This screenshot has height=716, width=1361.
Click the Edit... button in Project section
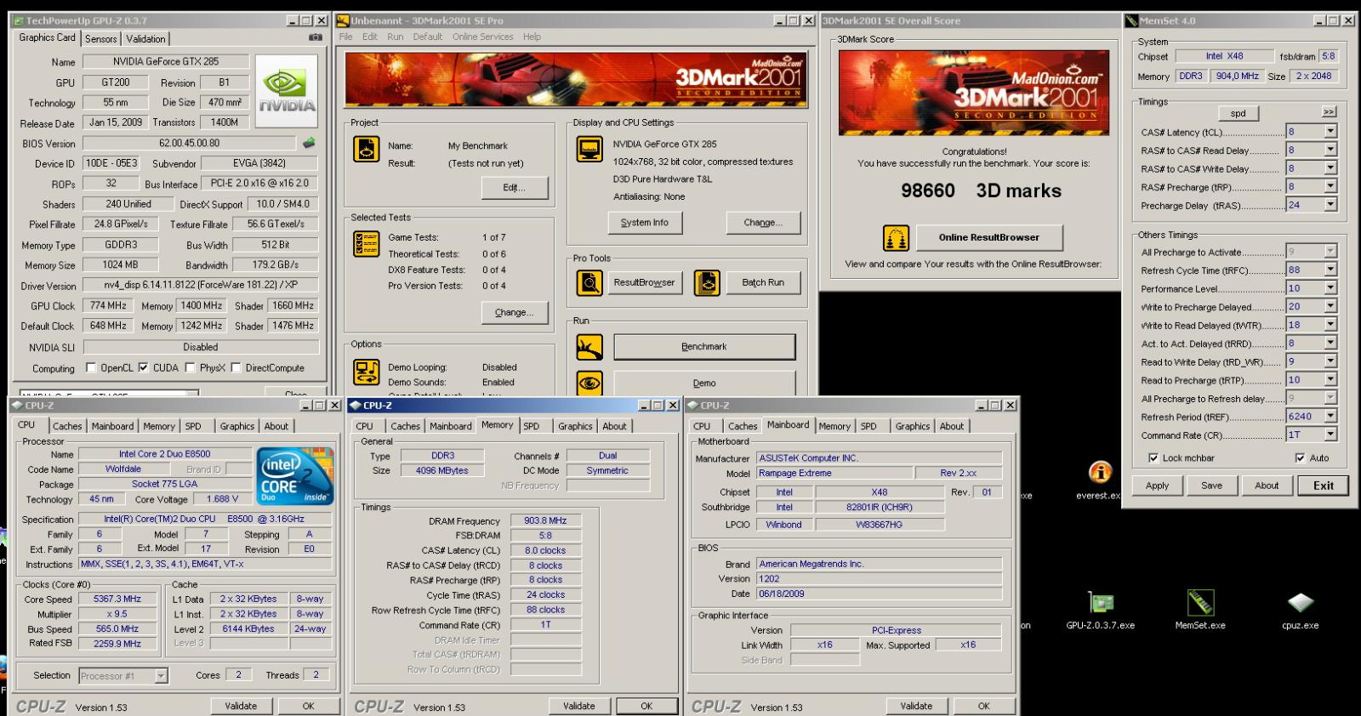click(514, 188)
